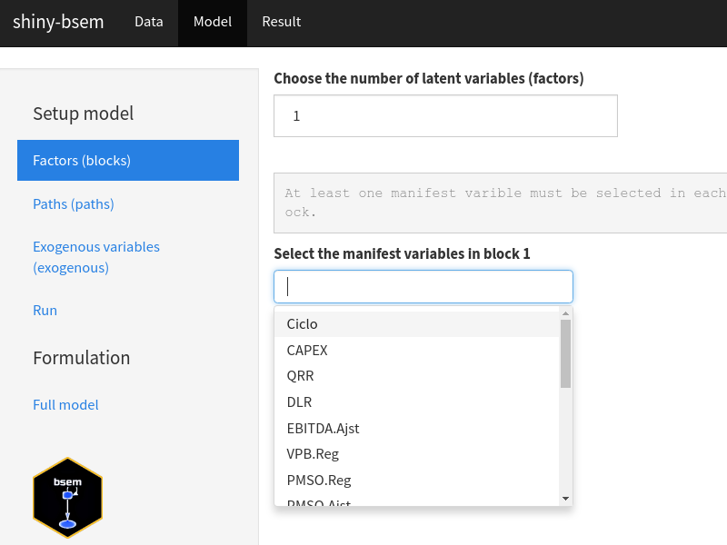Choose Ciclo from the variable list
This screenshot has height=545, width=727.
(303, 324)
